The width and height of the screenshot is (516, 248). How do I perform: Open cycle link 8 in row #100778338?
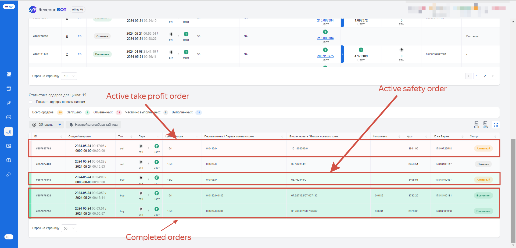[67, 36]
